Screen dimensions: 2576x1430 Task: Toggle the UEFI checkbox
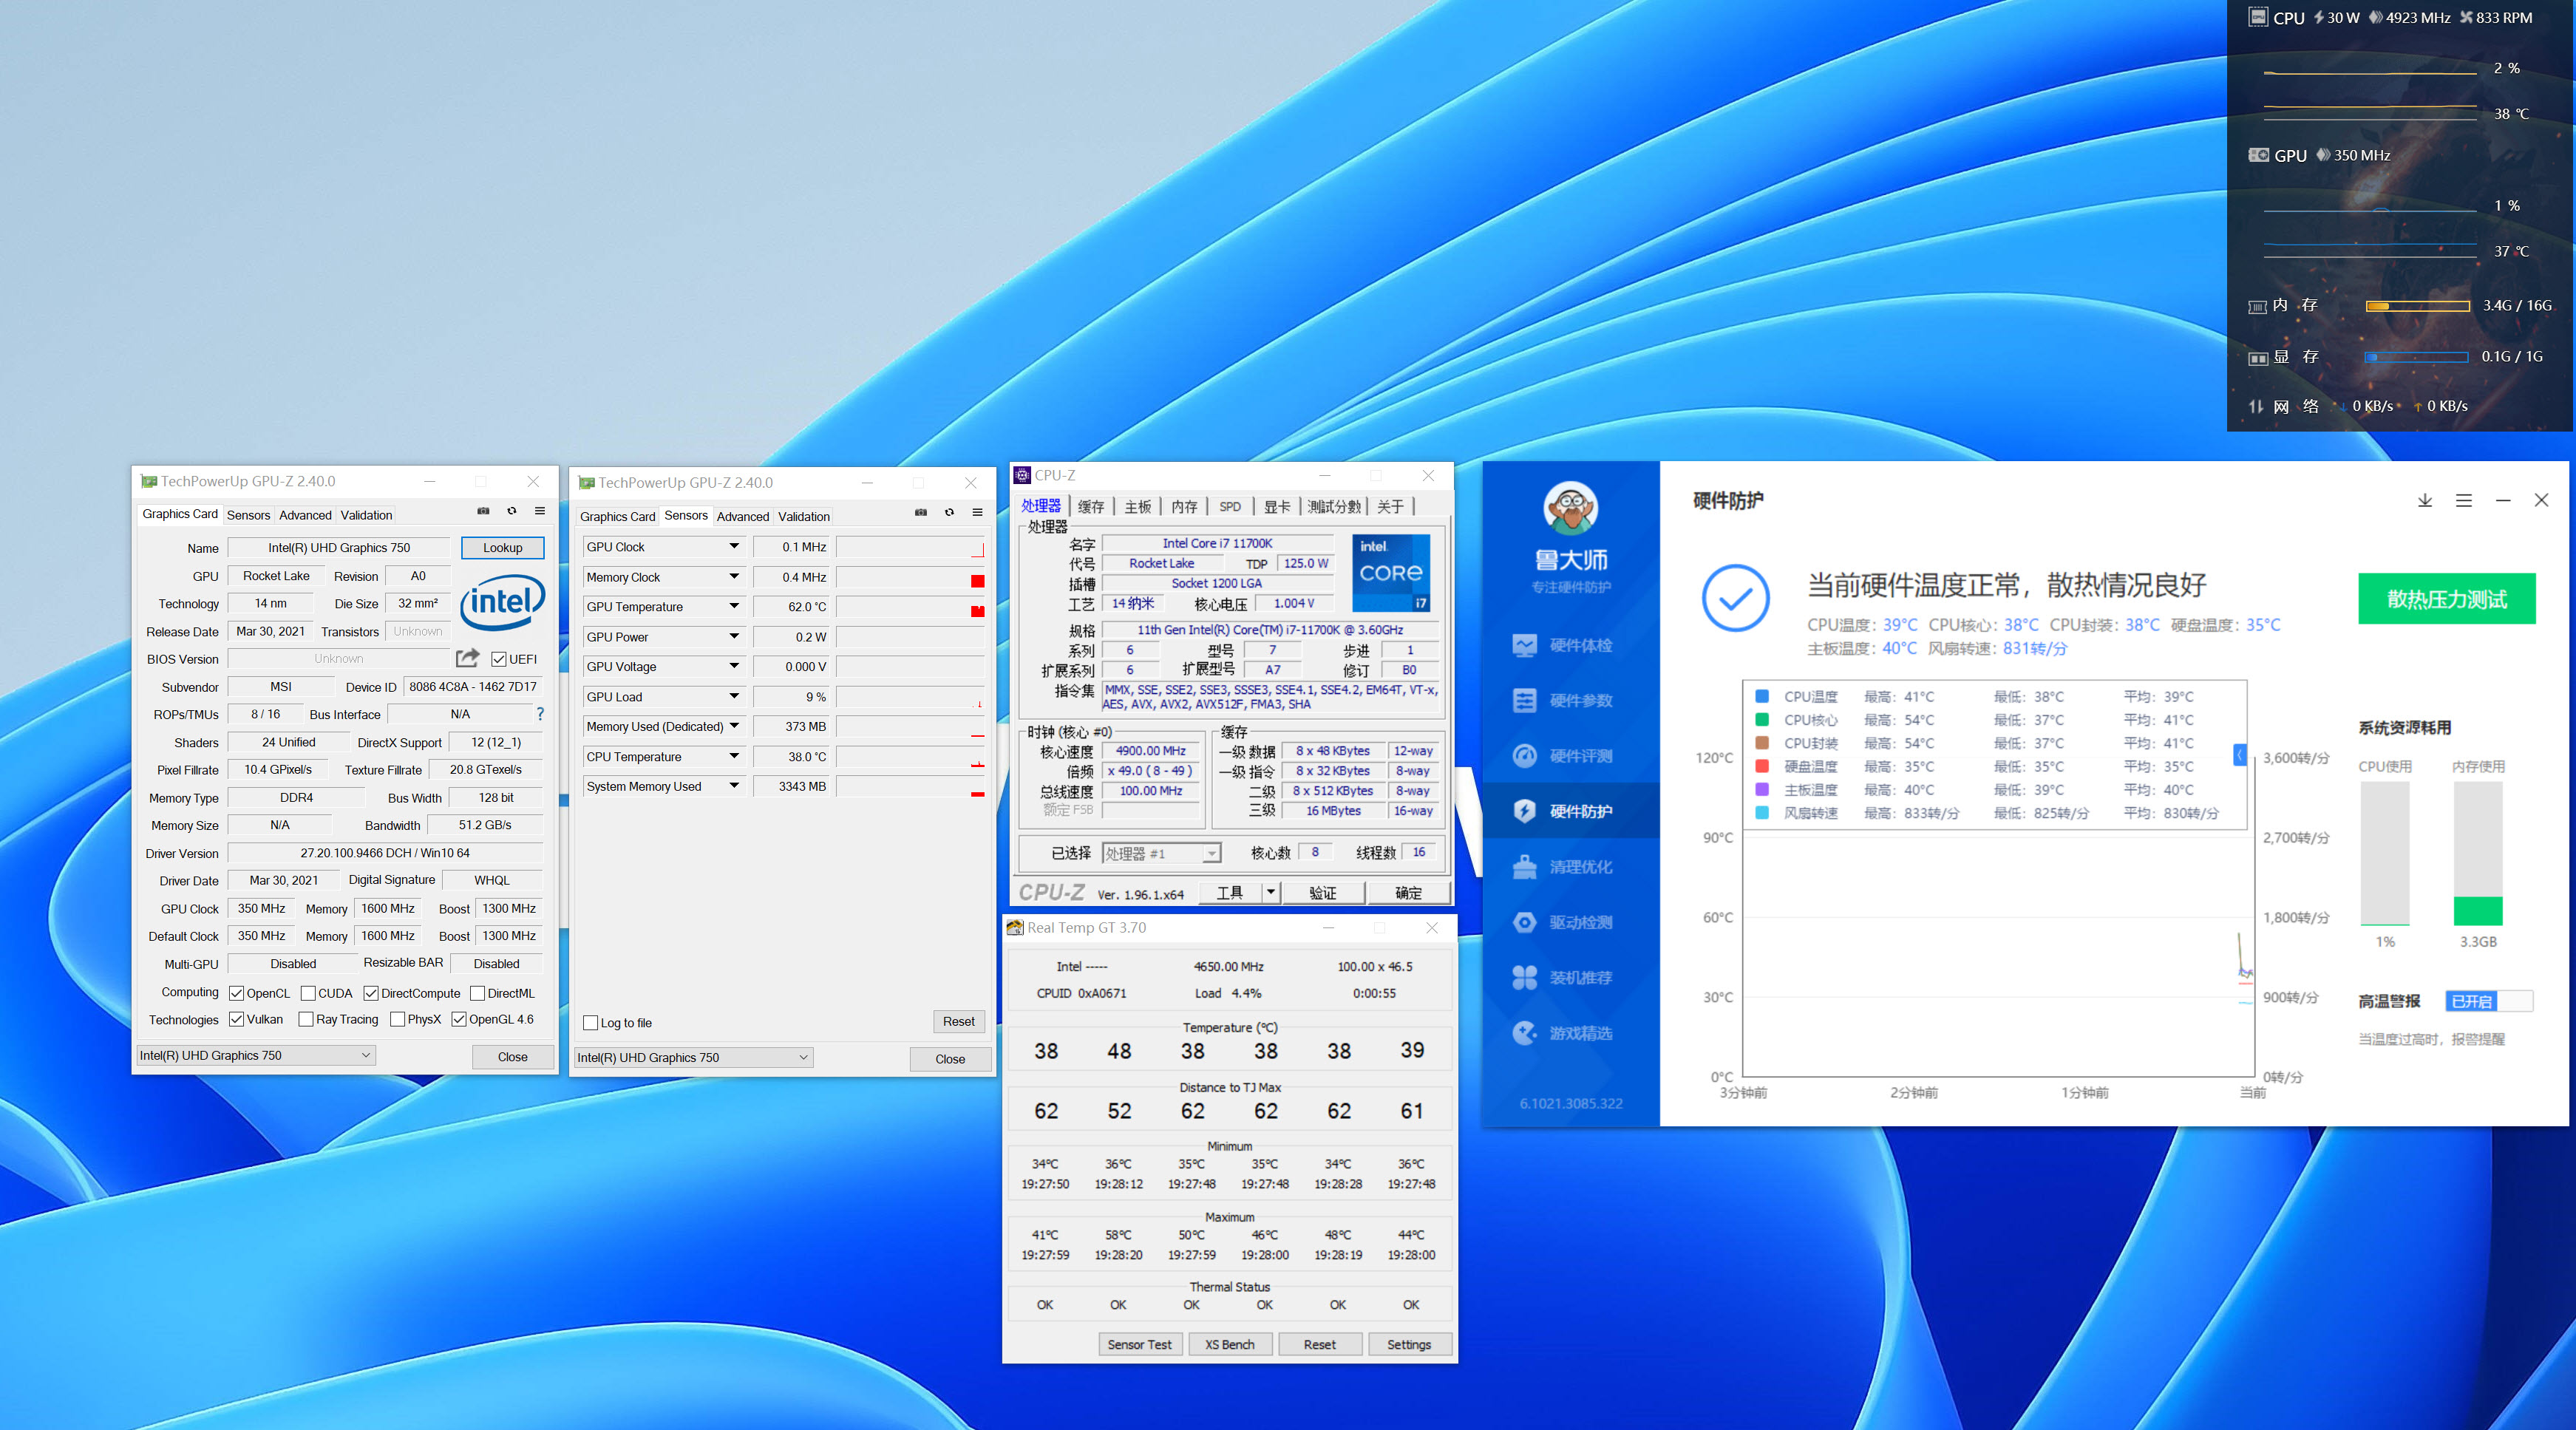(499, 659)
